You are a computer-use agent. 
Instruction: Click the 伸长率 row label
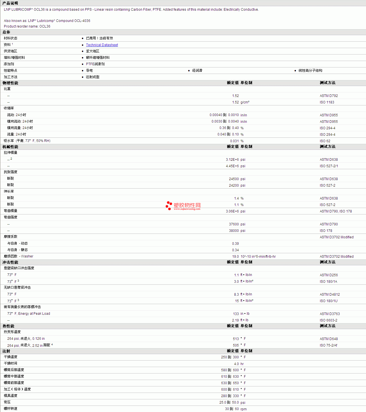9,191
